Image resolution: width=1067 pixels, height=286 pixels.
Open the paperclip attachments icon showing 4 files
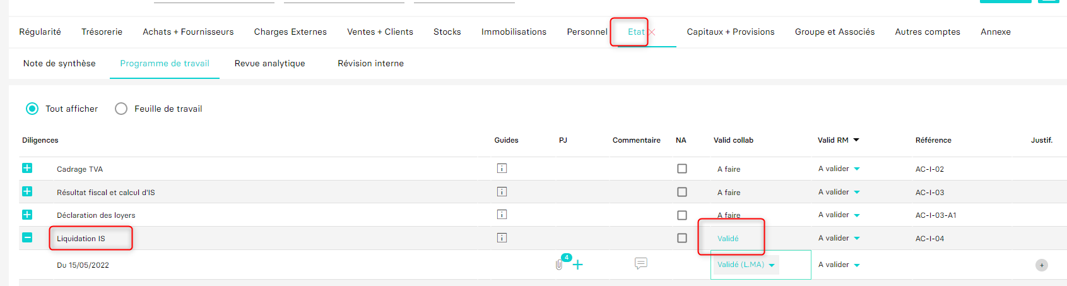tap(560, 265)
